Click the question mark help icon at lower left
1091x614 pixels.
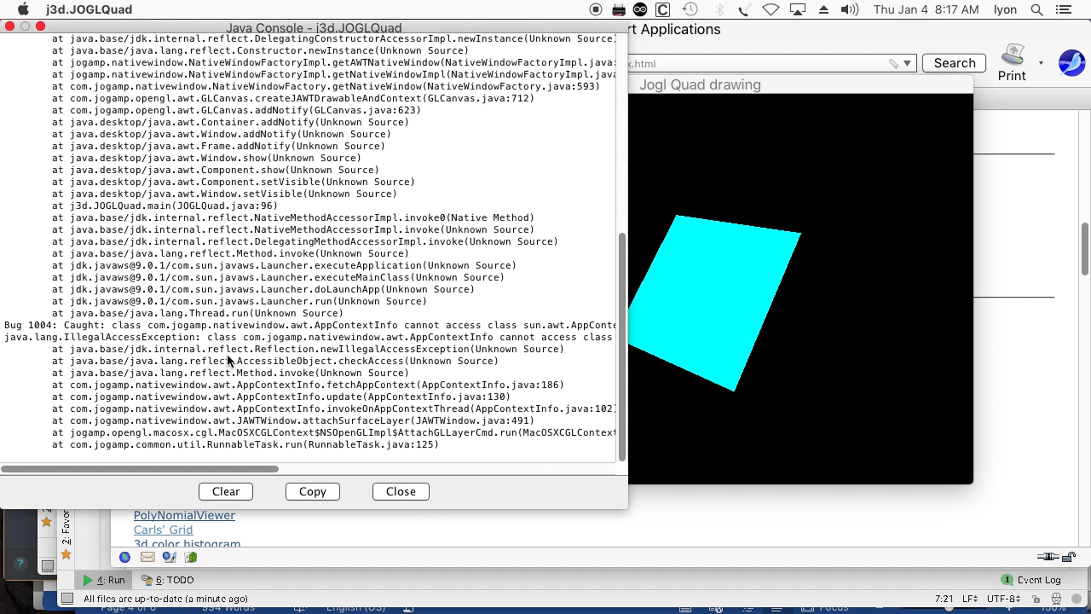20,564
